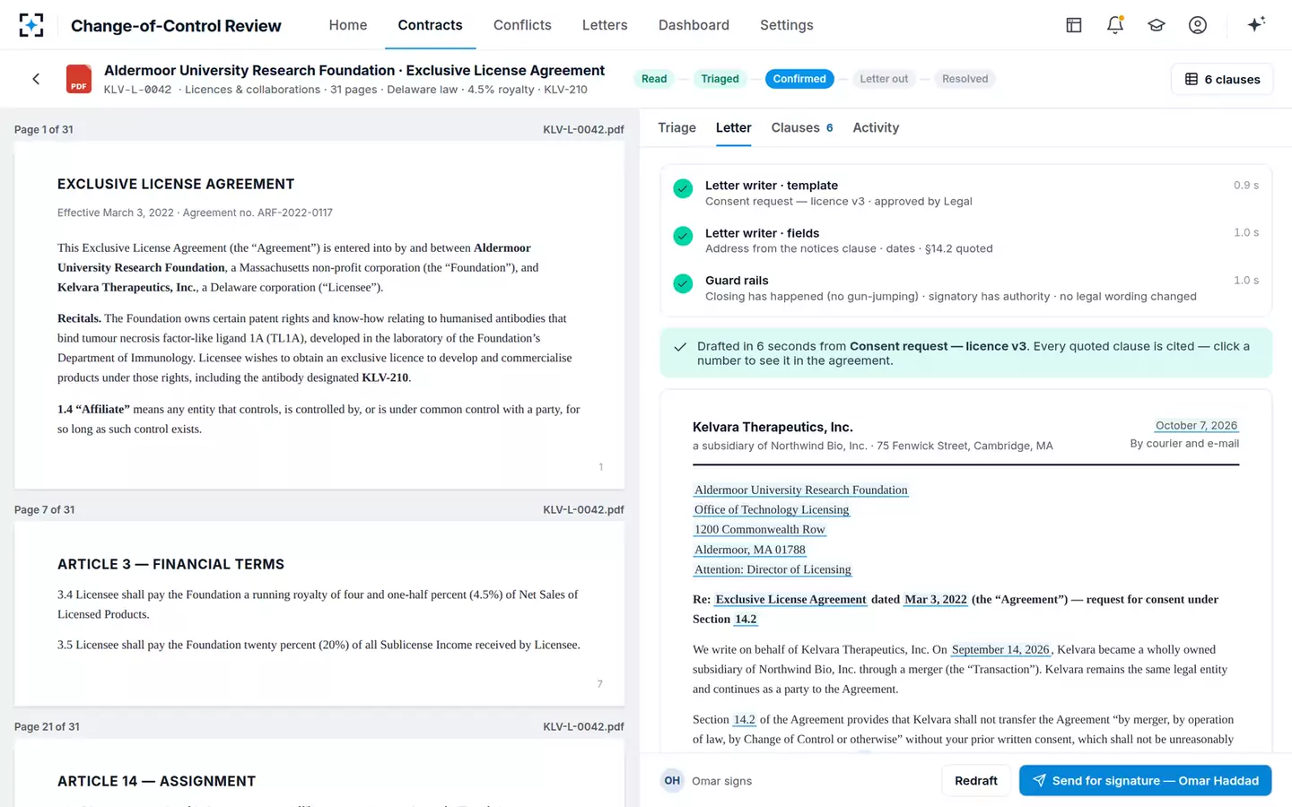
Task: Open the Settings navigation item
Action: 787,25
